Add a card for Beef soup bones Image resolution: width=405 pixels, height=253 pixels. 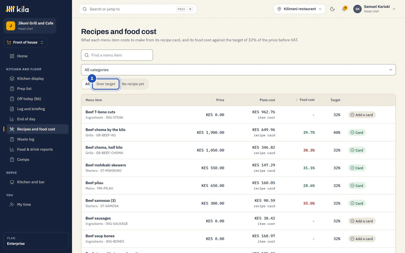pyautogui.click(x=362, y=239)
